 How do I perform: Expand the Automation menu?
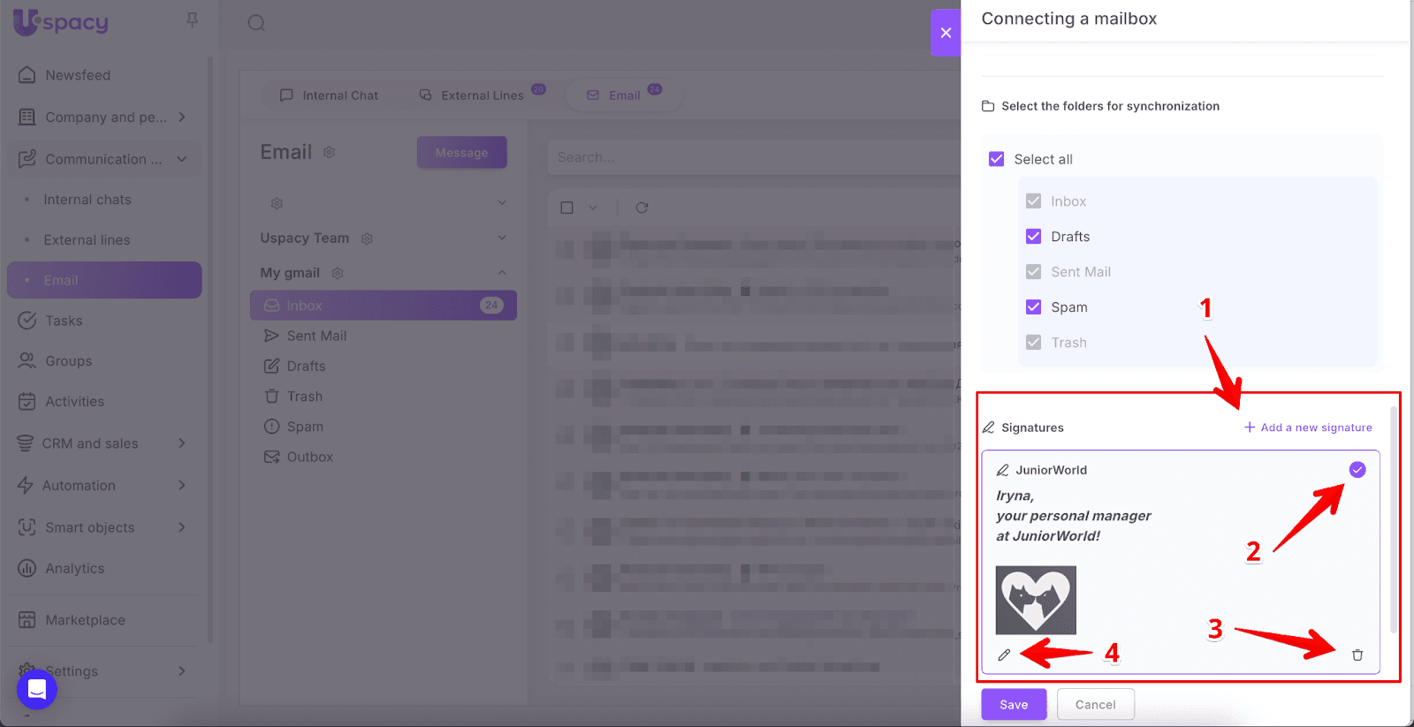point(181,485)
